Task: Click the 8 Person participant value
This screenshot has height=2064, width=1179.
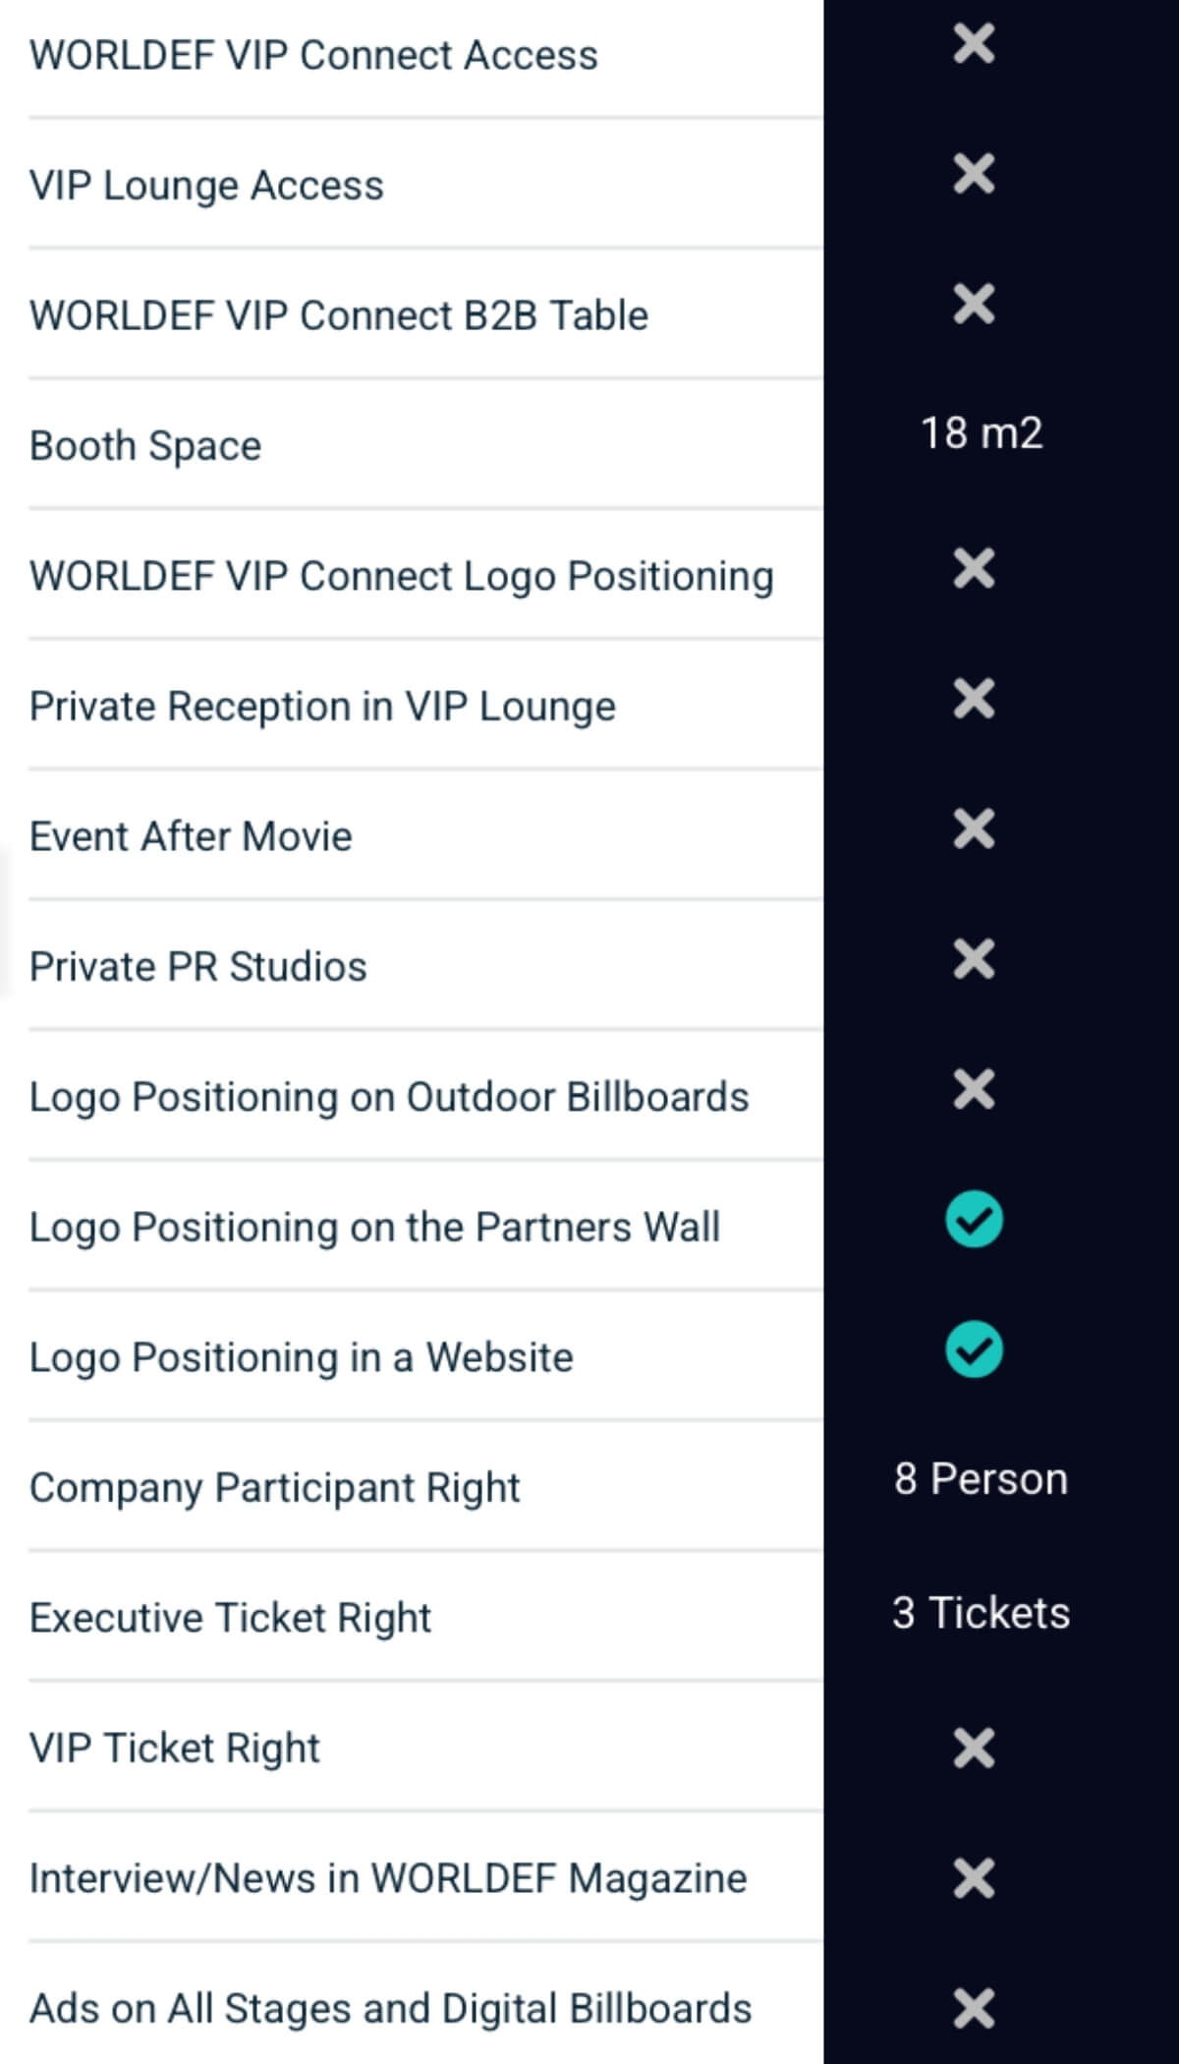Action: click(981, 1479)
